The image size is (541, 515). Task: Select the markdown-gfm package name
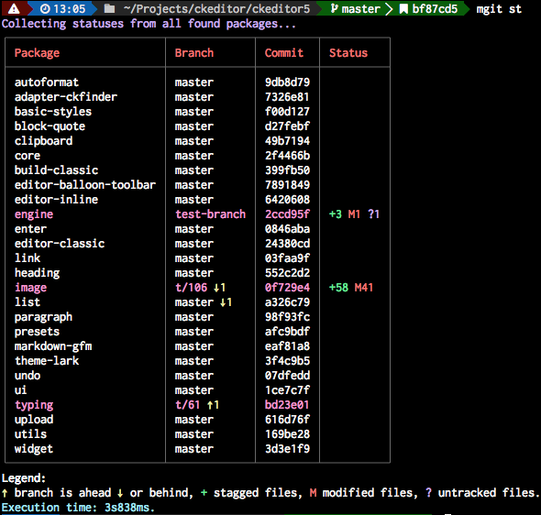point(53,346)
